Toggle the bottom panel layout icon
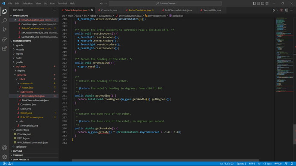 tap(258, 3)
